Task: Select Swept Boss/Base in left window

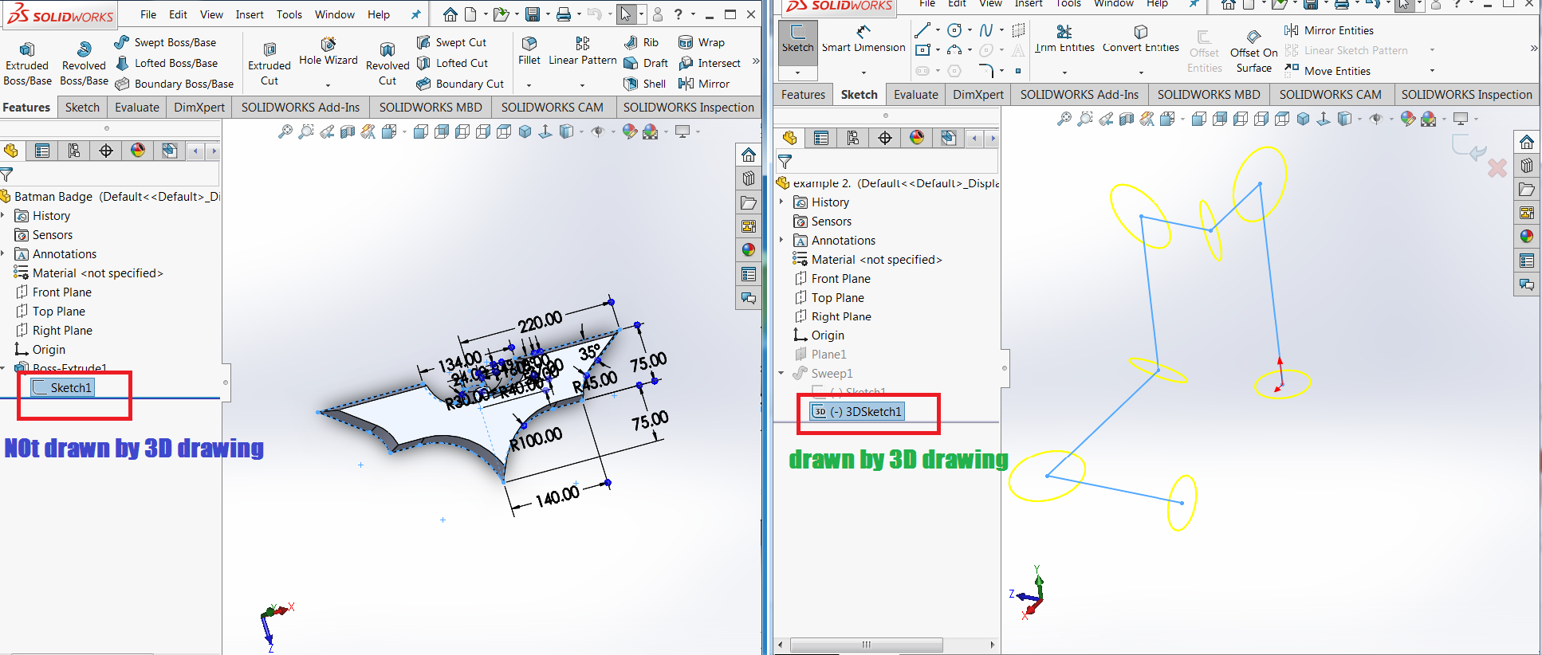Action: coord(165,42)
